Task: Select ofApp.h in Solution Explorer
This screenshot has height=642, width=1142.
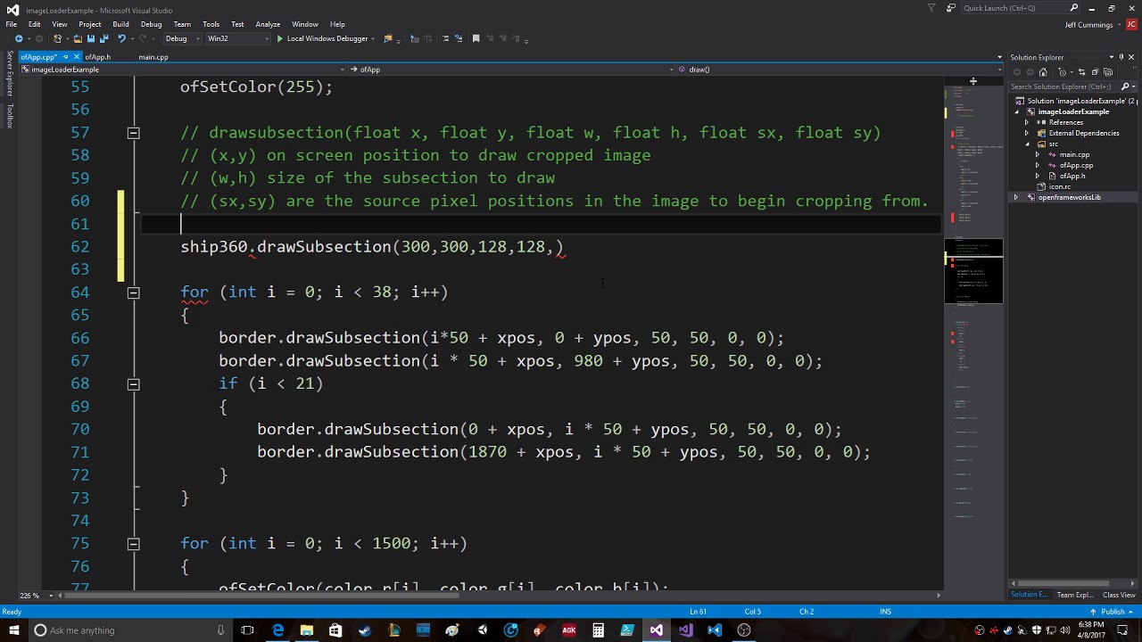Action: (x=1072, y=176)
